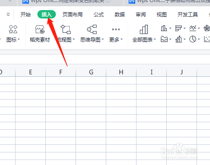Expand the quick access toolbar dropdown arrow
This screenshot has width=210, height=165.
(8, 14)
